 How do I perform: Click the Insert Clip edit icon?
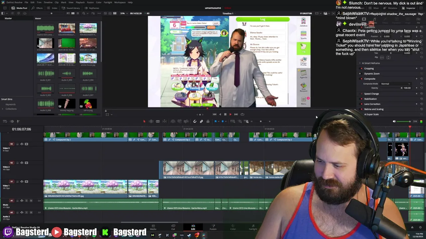pyautogui.click(x=173, y=121)
